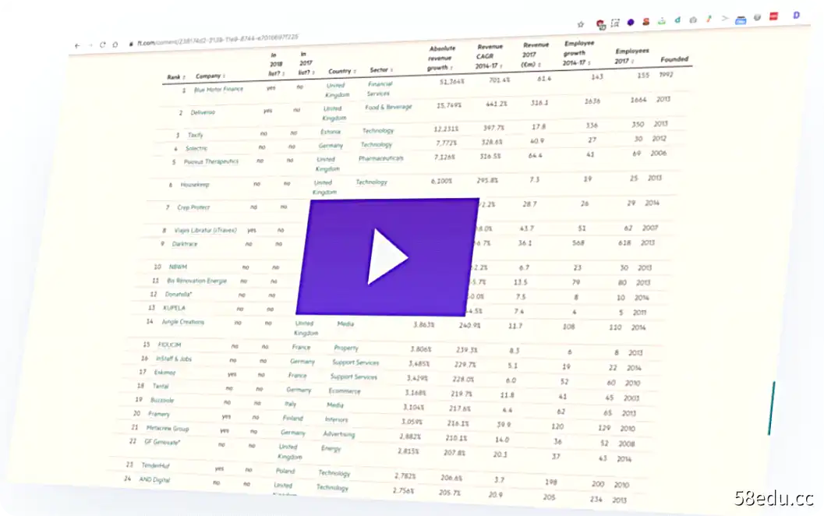This screenshot has height=516, width=824.
Task: Click the Advertising sector cell
Action: point(339,434)
